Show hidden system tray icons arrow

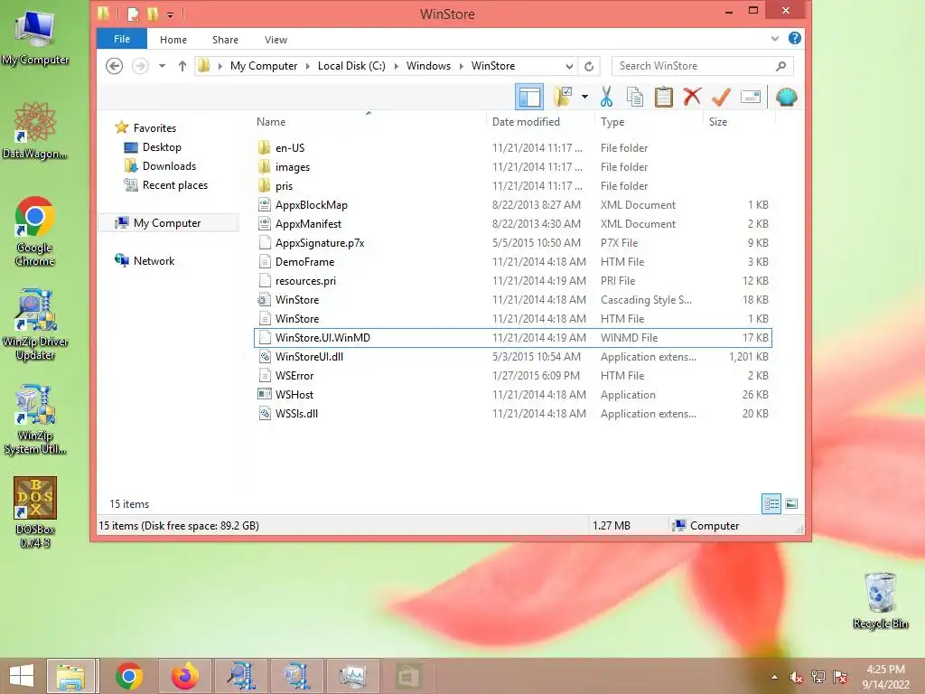(x=774, y=677)
